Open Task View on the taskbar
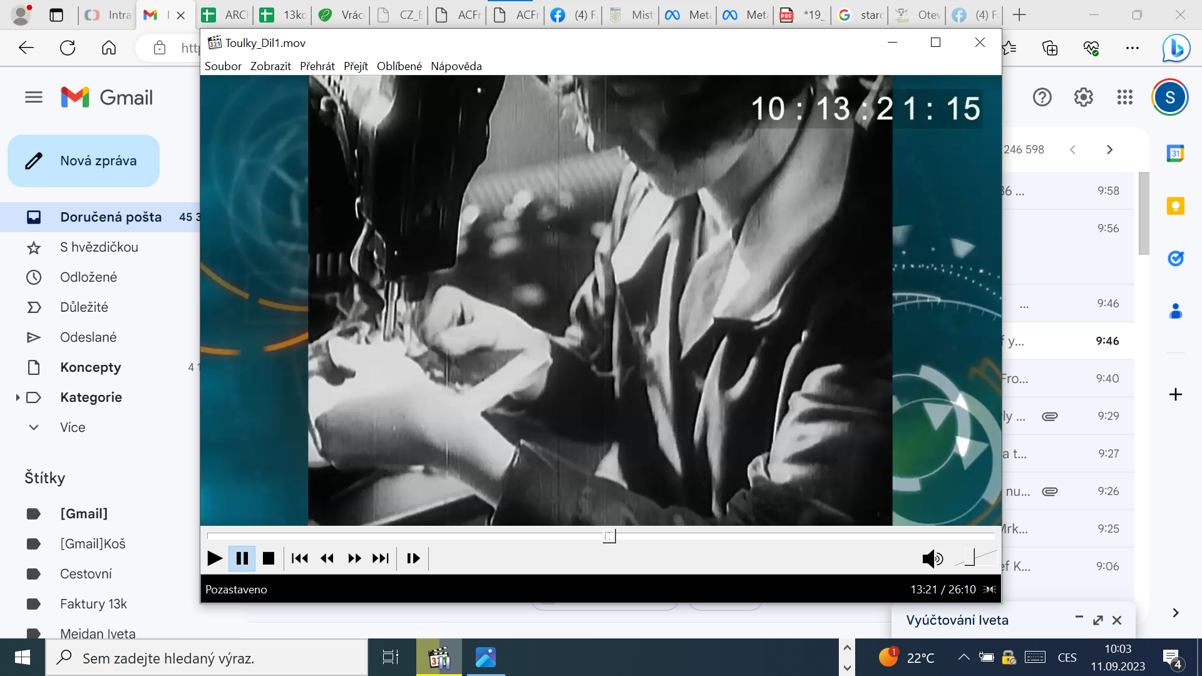The height and width of the screenshot is (676, 1202). click(391, 657)
